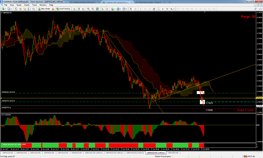Open the Strategy Tester panel
263x158 pixels.
[34, 9]
